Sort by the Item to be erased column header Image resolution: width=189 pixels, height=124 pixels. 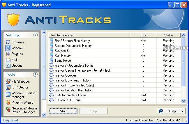point(89,35)
